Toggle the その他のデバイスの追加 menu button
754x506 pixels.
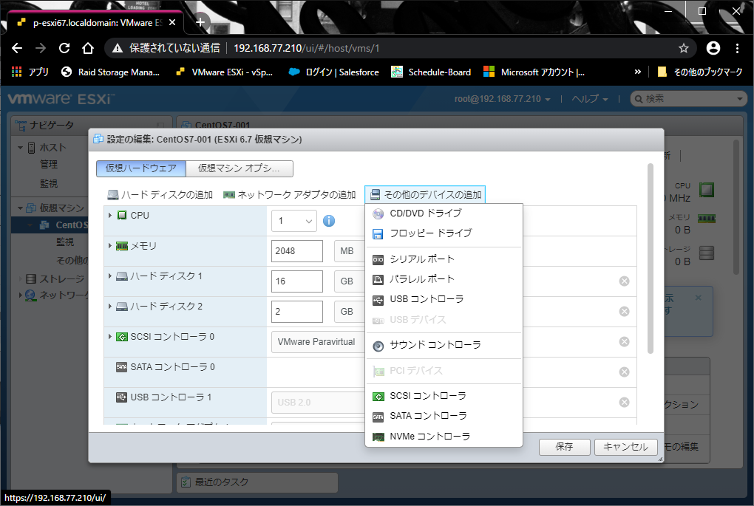425,194
